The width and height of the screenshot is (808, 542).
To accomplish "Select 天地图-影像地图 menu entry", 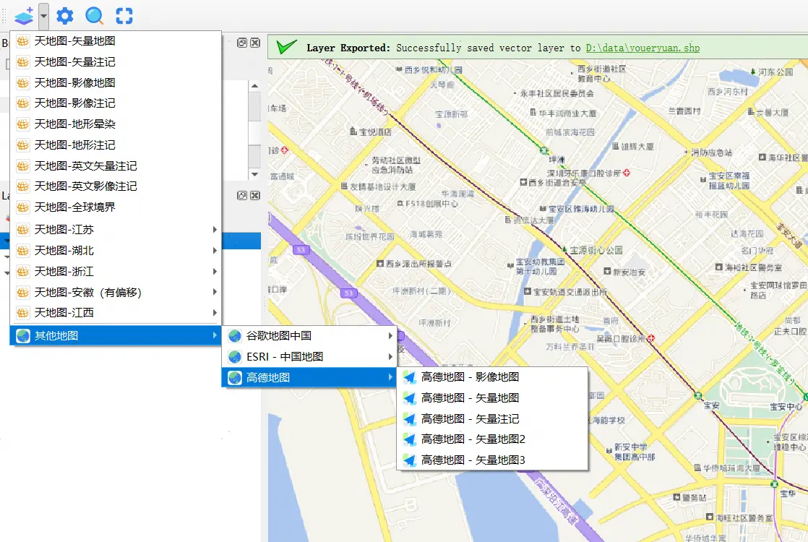I will 116,82.
